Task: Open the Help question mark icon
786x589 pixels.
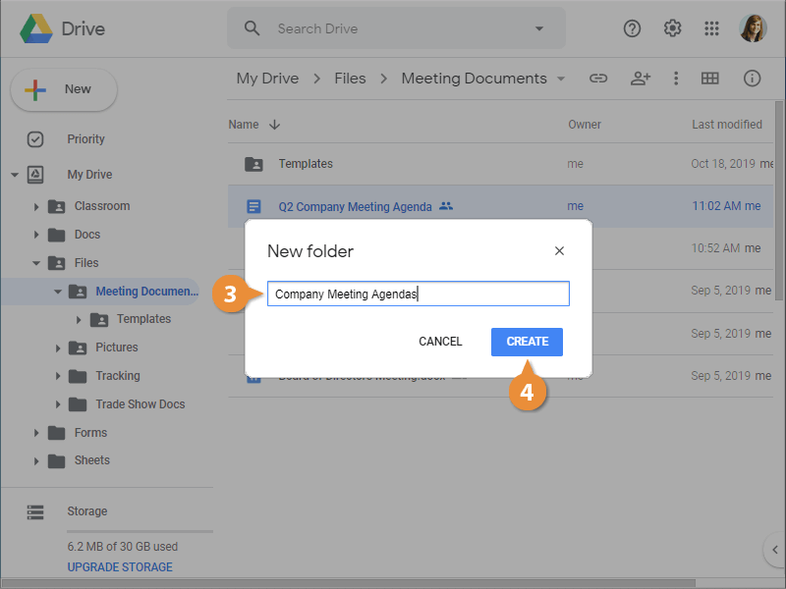Action: pos(633,28)
